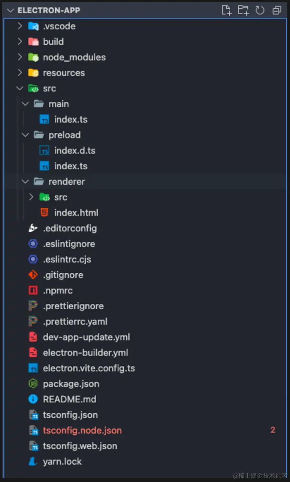Click the error count badge 2

click(x=273, y=430)
